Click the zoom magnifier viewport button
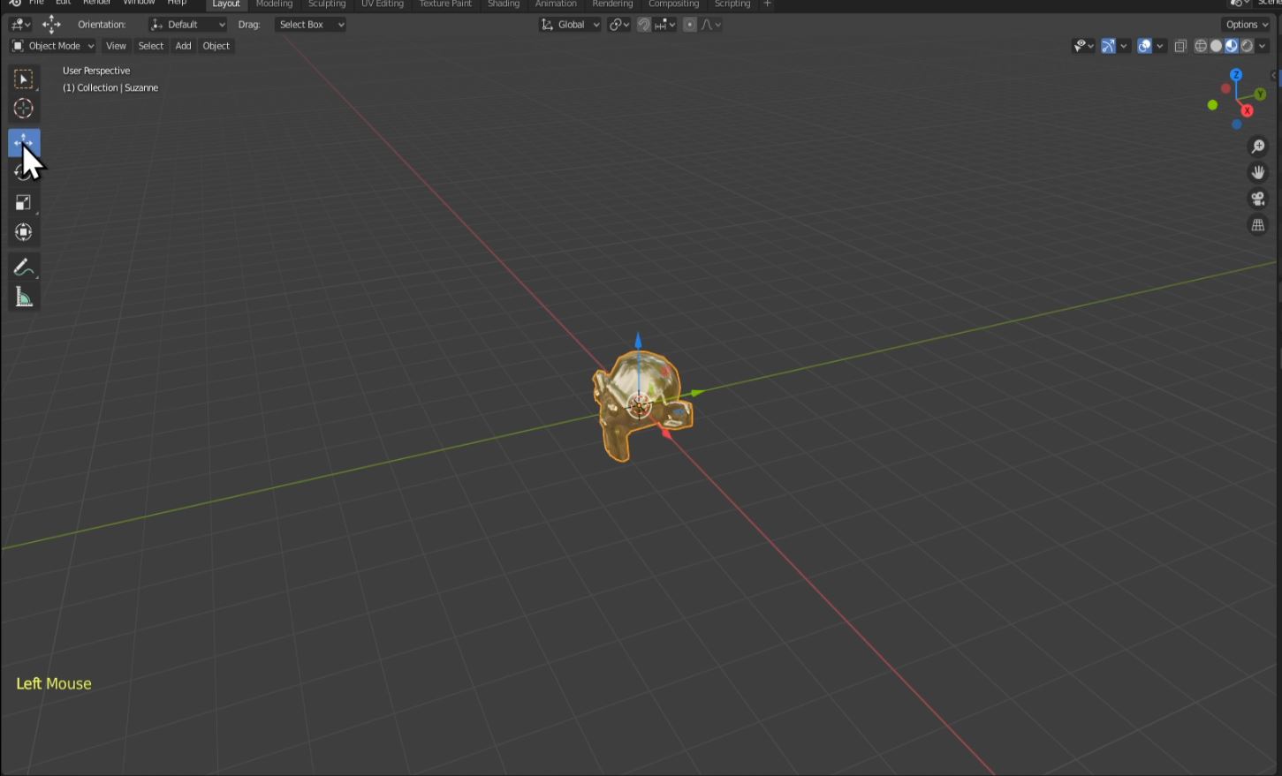1282x776 pixels. 1258,147
